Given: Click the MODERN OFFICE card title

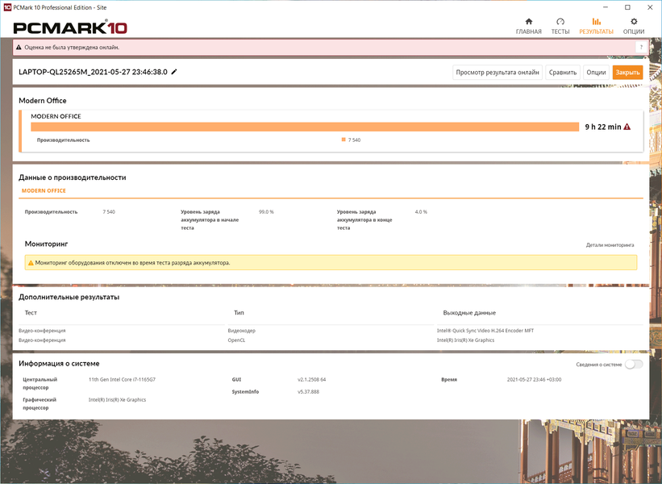Looking at the screenshot, I should tap(56, 116).
